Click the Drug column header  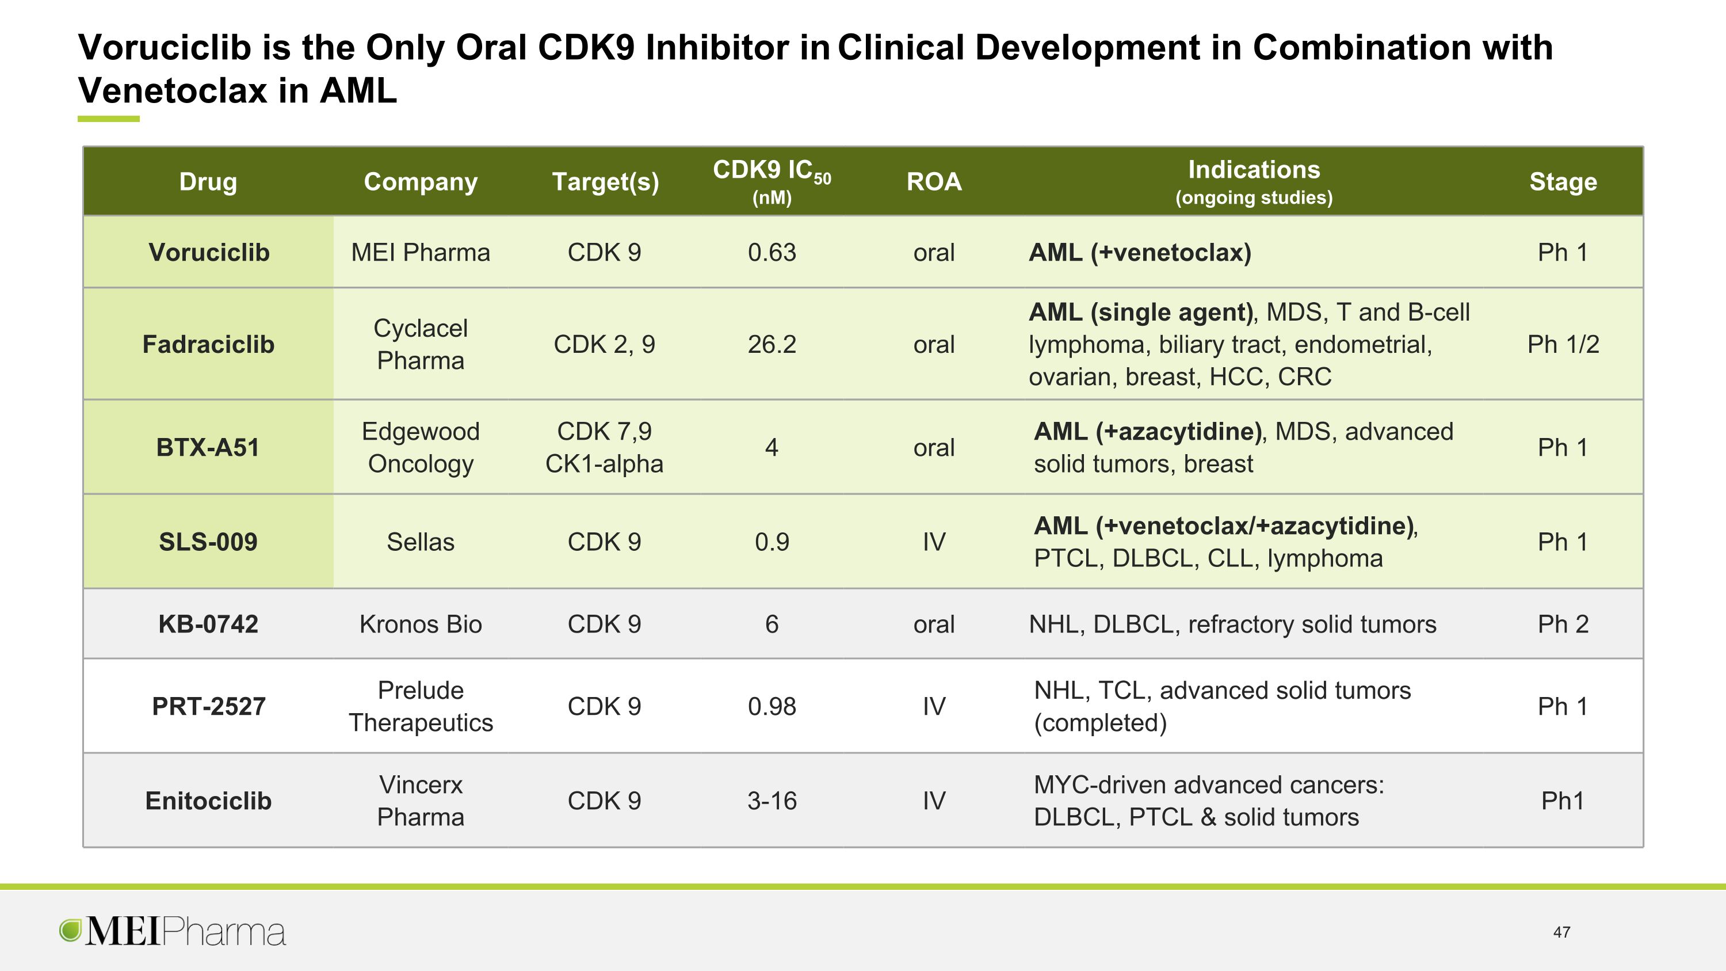pyautogui.click(x=208, y=182)
